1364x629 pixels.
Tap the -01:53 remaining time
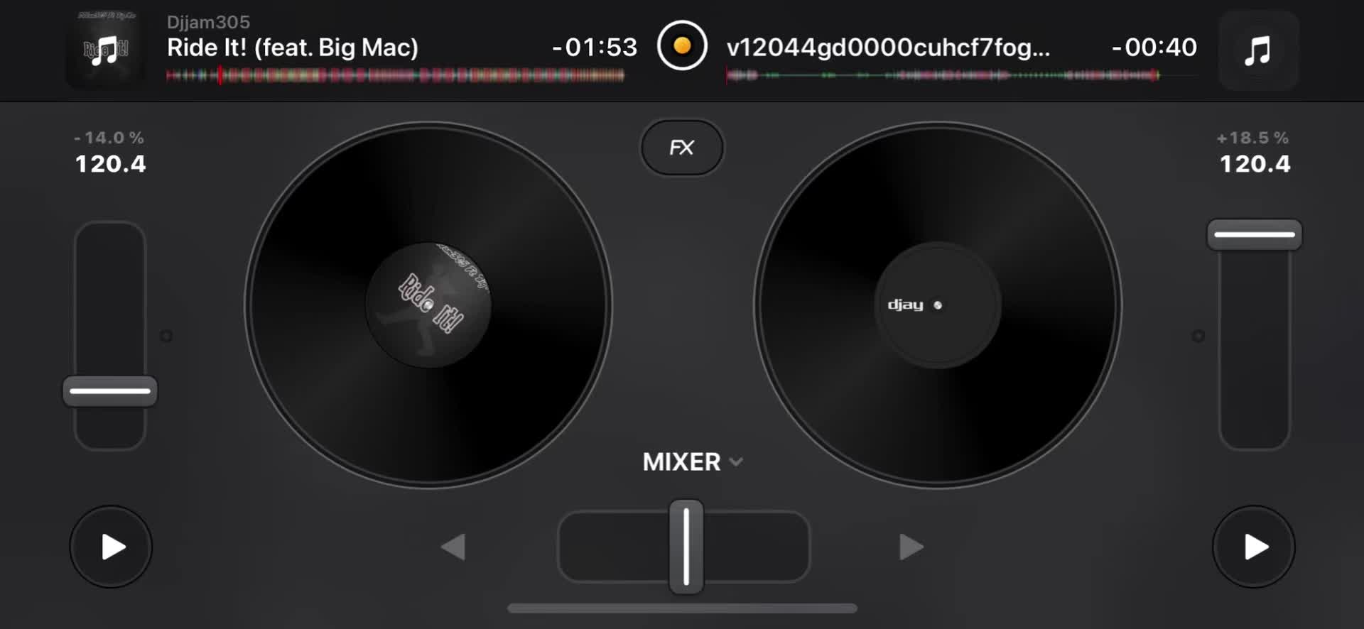595,47
